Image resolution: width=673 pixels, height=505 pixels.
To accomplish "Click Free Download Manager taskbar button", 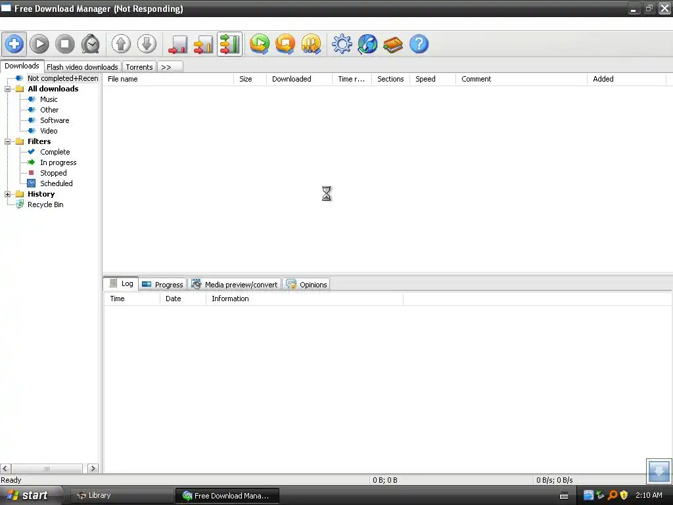I will pos(227,496).
